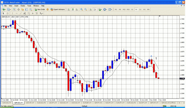Toggle Chart Shift icon
The width and height of the screenshot is (186, 108).
(95, 9)
